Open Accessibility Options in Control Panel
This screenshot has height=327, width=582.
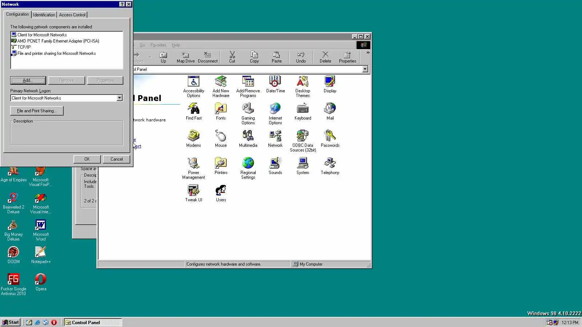(x=194, y=86)
